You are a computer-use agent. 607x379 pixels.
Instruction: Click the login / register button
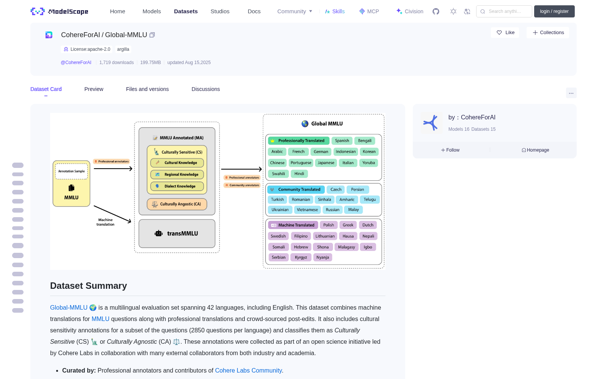coord(554,11)
